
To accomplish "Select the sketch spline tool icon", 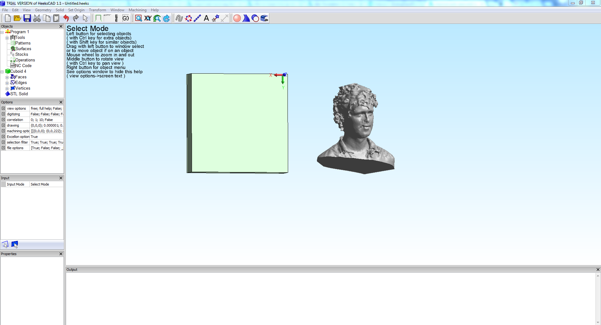I will point(179,18).
